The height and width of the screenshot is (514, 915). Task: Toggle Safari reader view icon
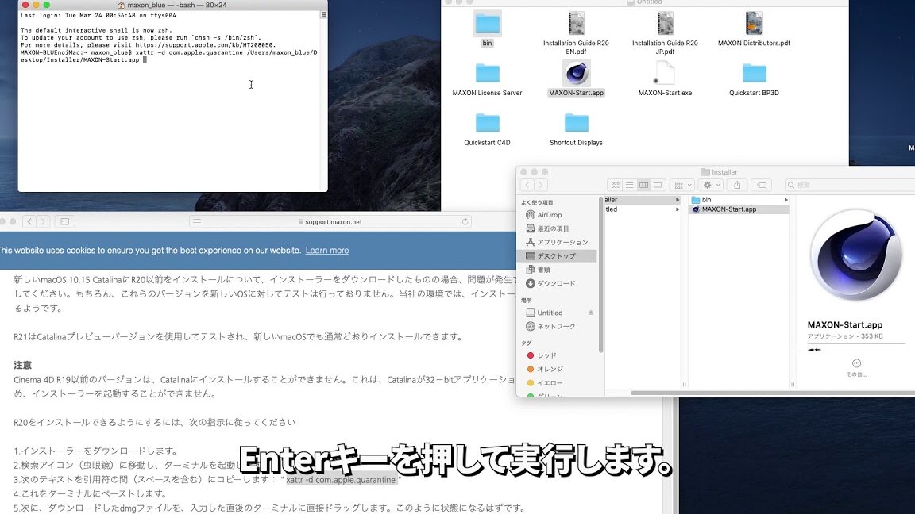[x=197, y=221]
